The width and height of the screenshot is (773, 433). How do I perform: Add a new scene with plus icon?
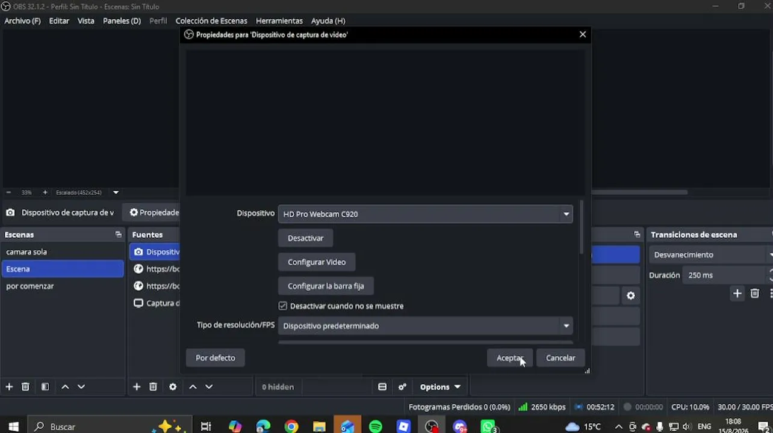(9, 387)
